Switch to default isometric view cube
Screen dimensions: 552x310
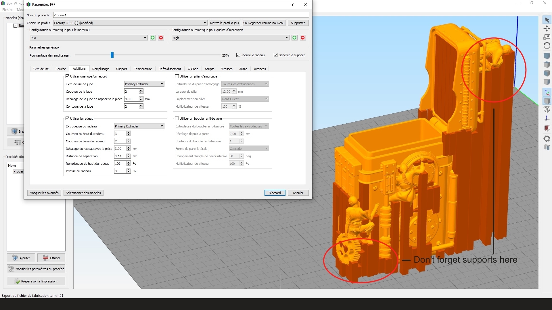pyautogui.click(x=547, y=56)
